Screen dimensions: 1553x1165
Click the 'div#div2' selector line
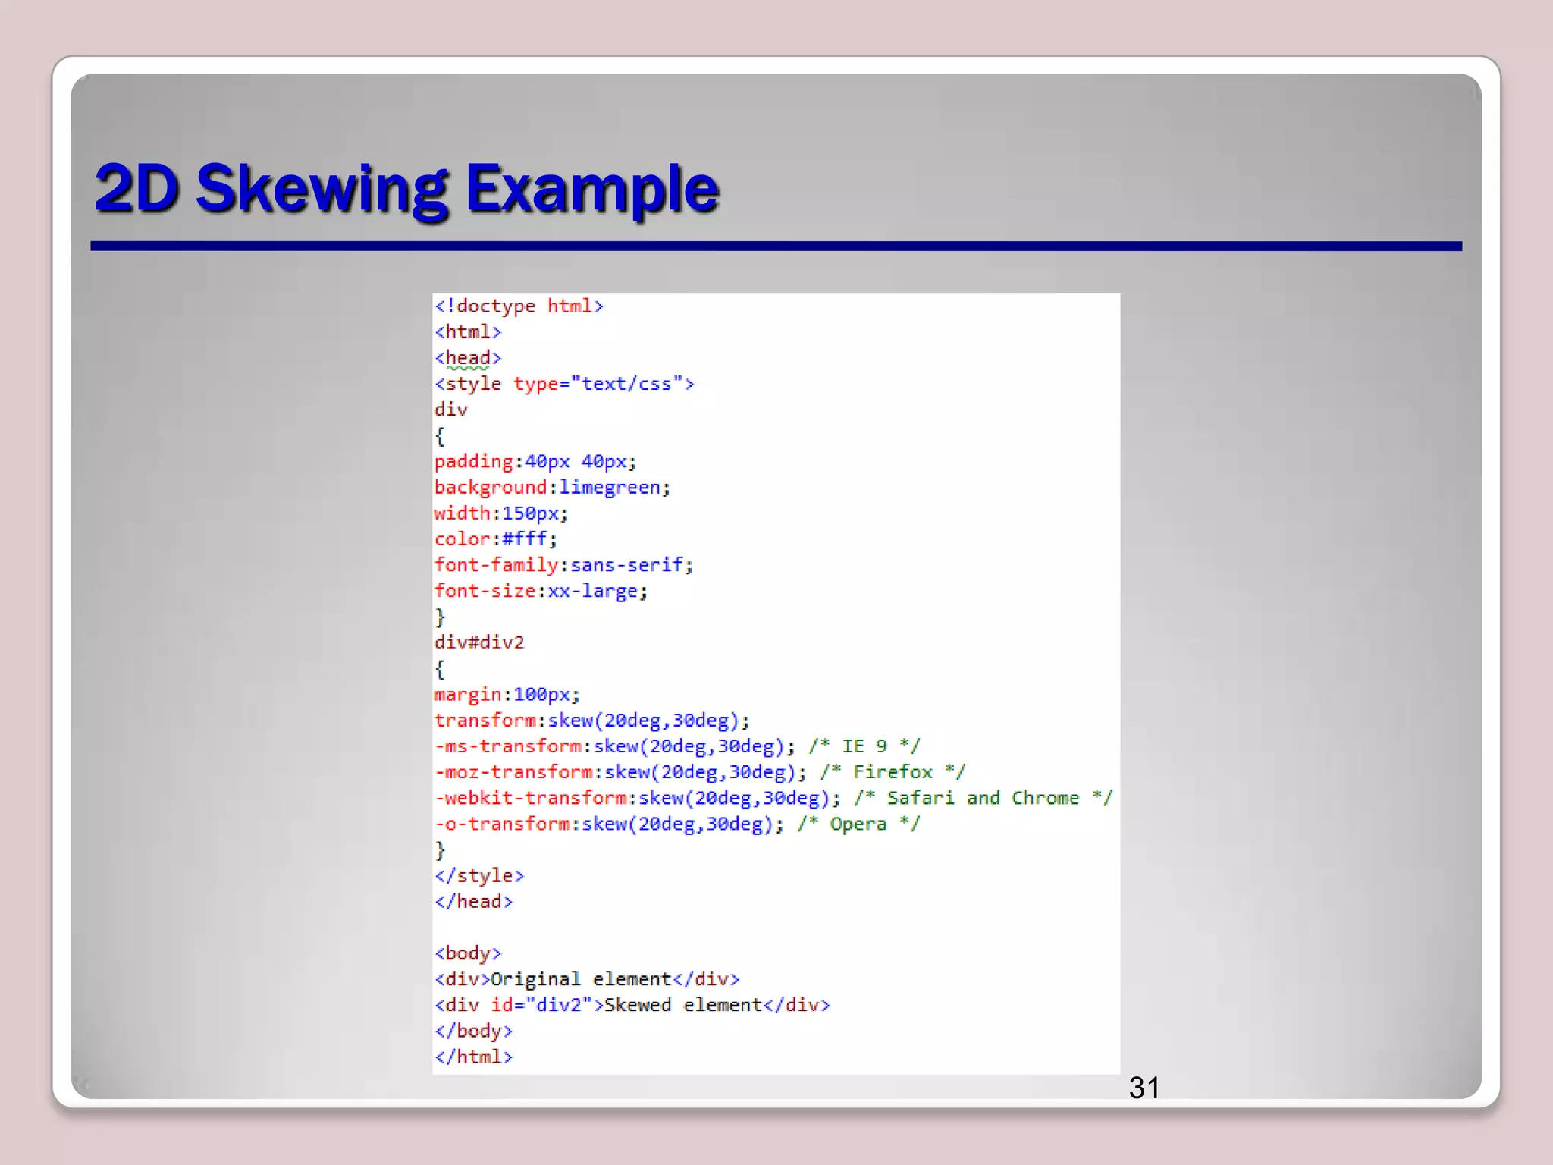(479, 642)
